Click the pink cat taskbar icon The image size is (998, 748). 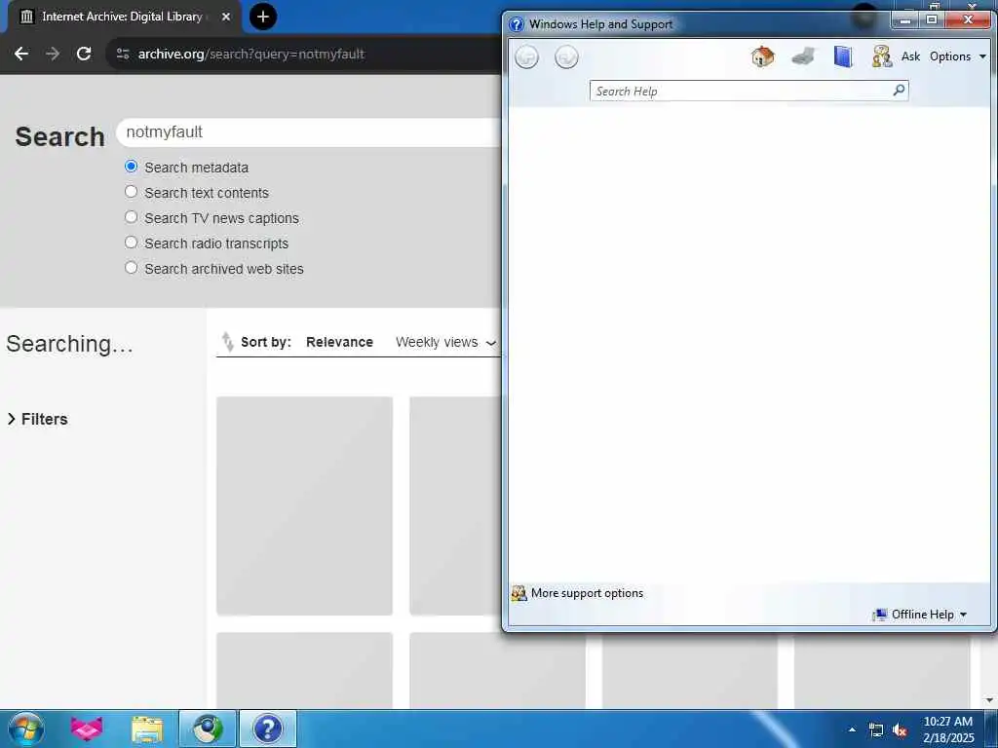tap(87, 729)
